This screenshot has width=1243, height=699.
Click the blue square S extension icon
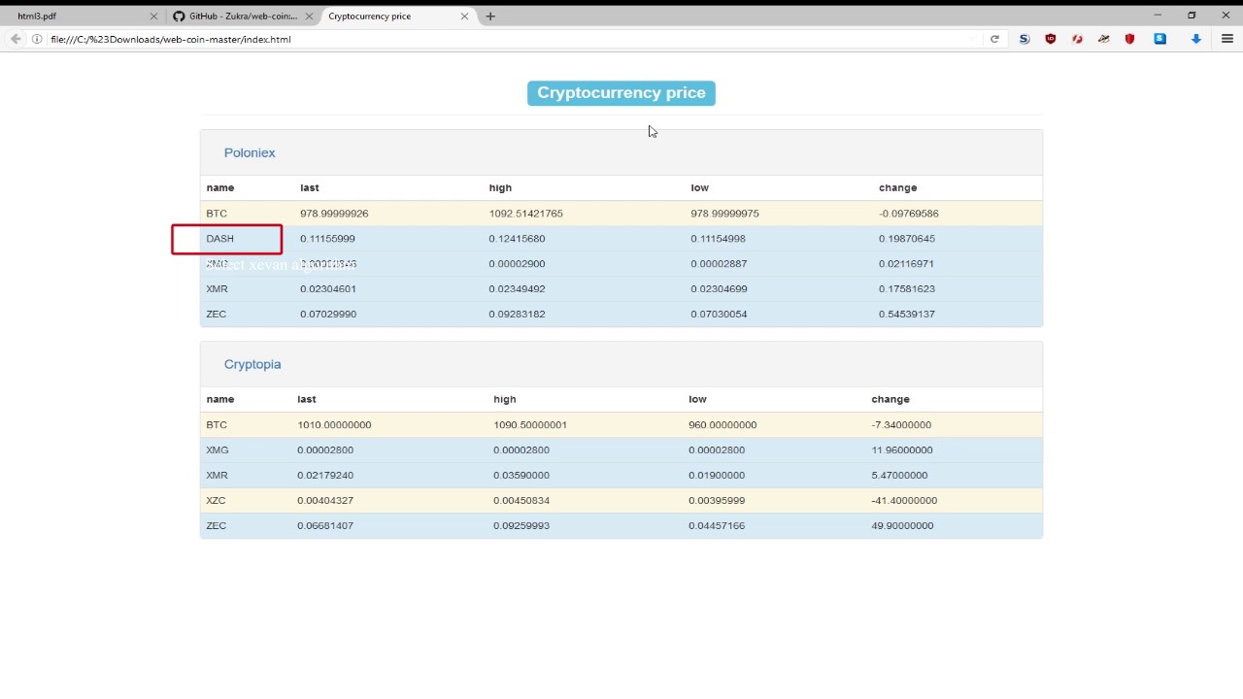[1159, 39]
